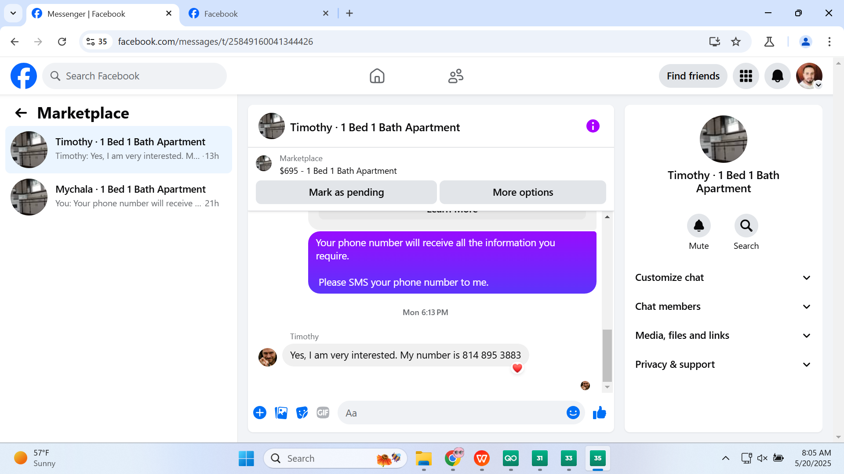The height and width of the screenshot is (474, 844).
Task: Click Mark as pending button
Action: (346, 192)
